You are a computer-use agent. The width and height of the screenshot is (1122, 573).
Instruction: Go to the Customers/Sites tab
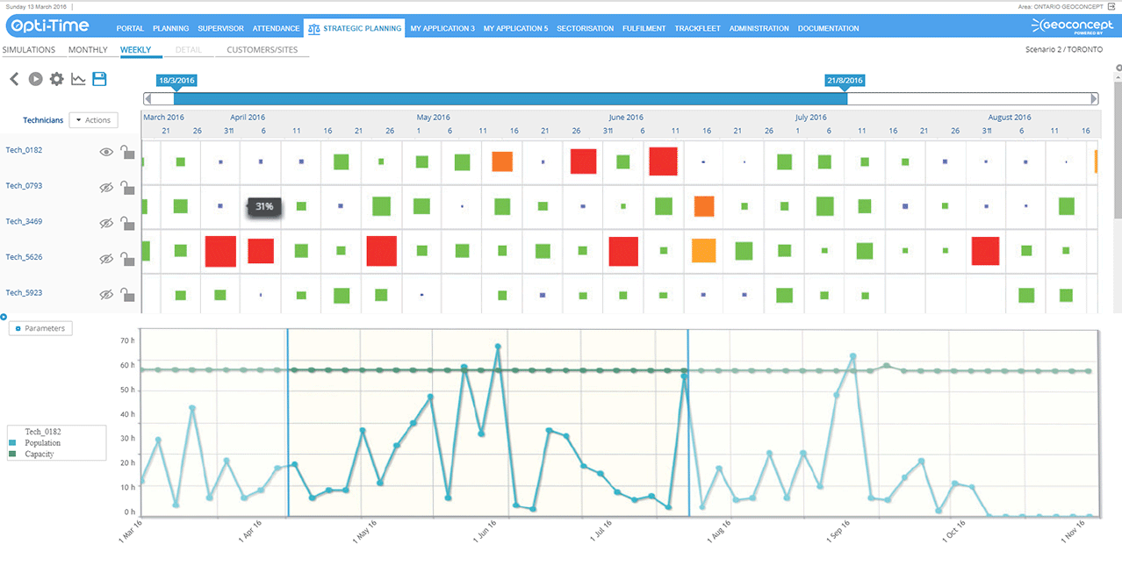262,50
